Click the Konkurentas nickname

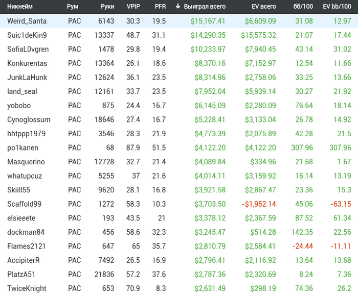click(x=27, y=63)
